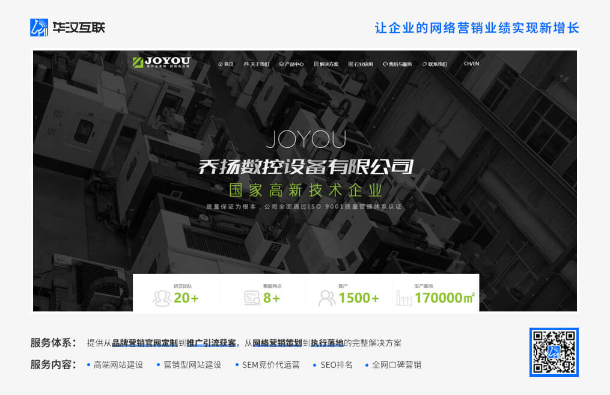
Task: Click the 华汉互联 horse logo icon
Action: click(39, 28)
